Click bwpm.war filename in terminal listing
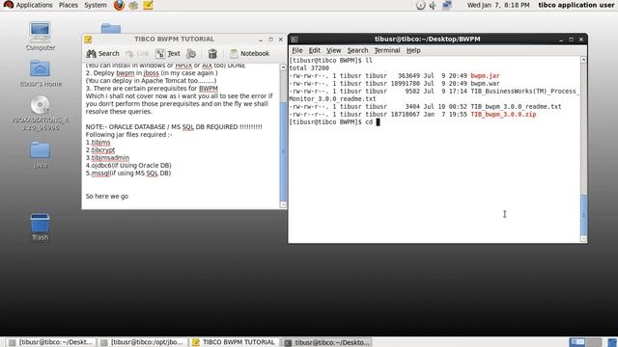Viewport: 618px width, 347px height. coord(485,84)
